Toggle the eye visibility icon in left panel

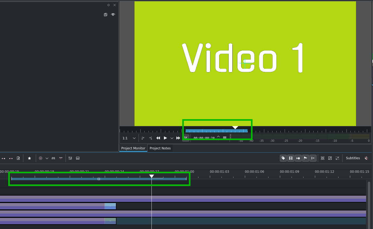[113, 15]
